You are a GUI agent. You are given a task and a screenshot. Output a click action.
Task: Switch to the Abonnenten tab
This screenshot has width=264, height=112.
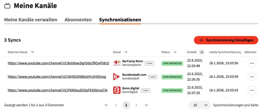click(x=78, y=20)
